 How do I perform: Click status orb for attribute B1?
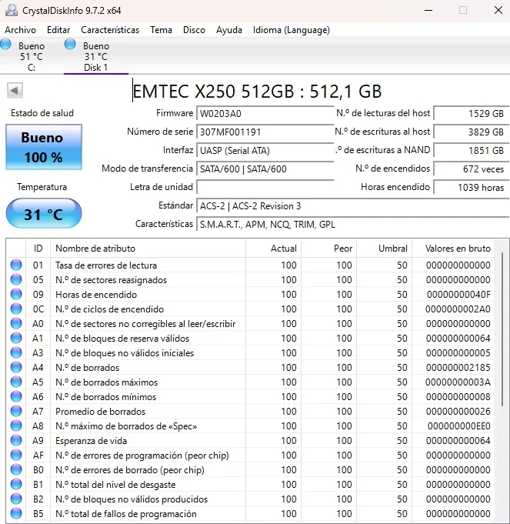pos(16,485)
